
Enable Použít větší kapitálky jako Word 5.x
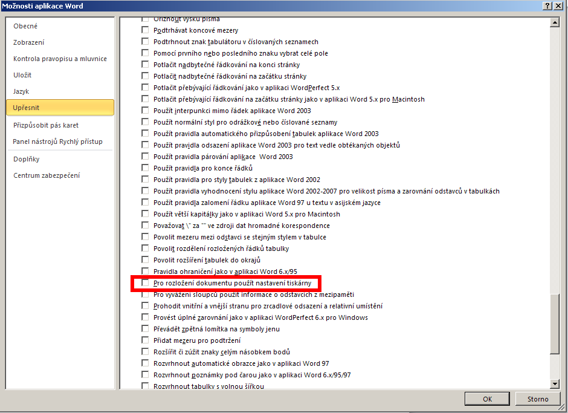[145, 213]
